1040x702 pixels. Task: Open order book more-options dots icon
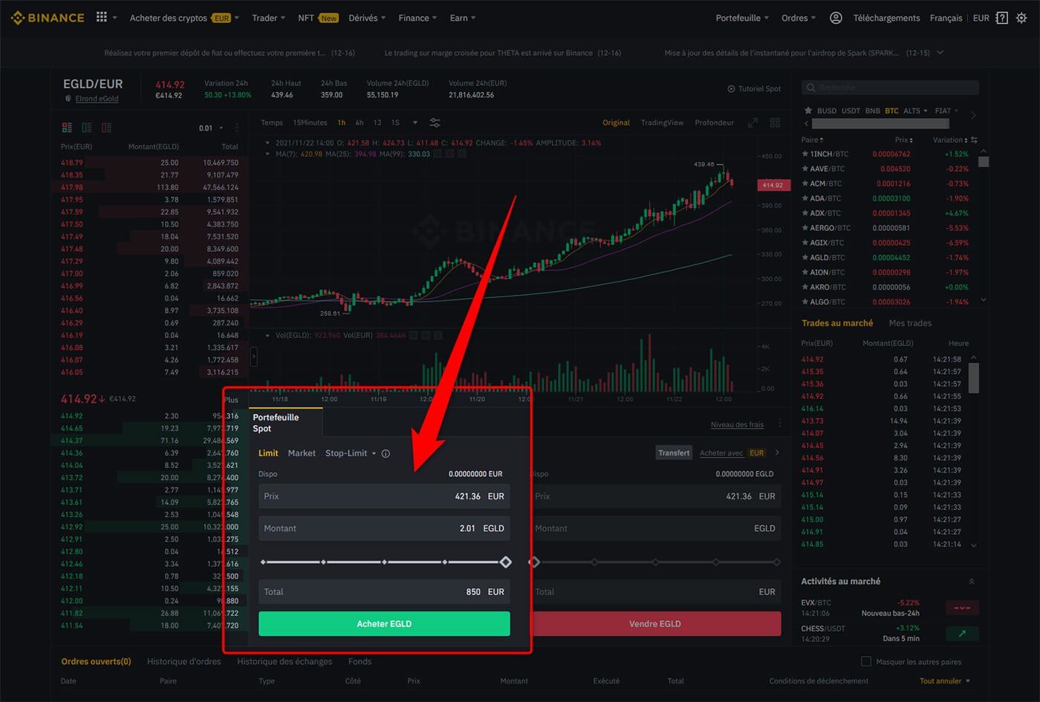237,128
